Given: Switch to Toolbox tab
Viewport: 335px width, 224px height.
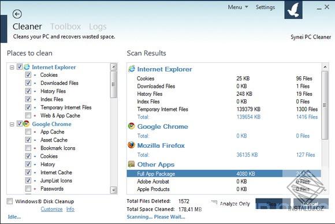Looking at the screenshot, I should [66, 27].
